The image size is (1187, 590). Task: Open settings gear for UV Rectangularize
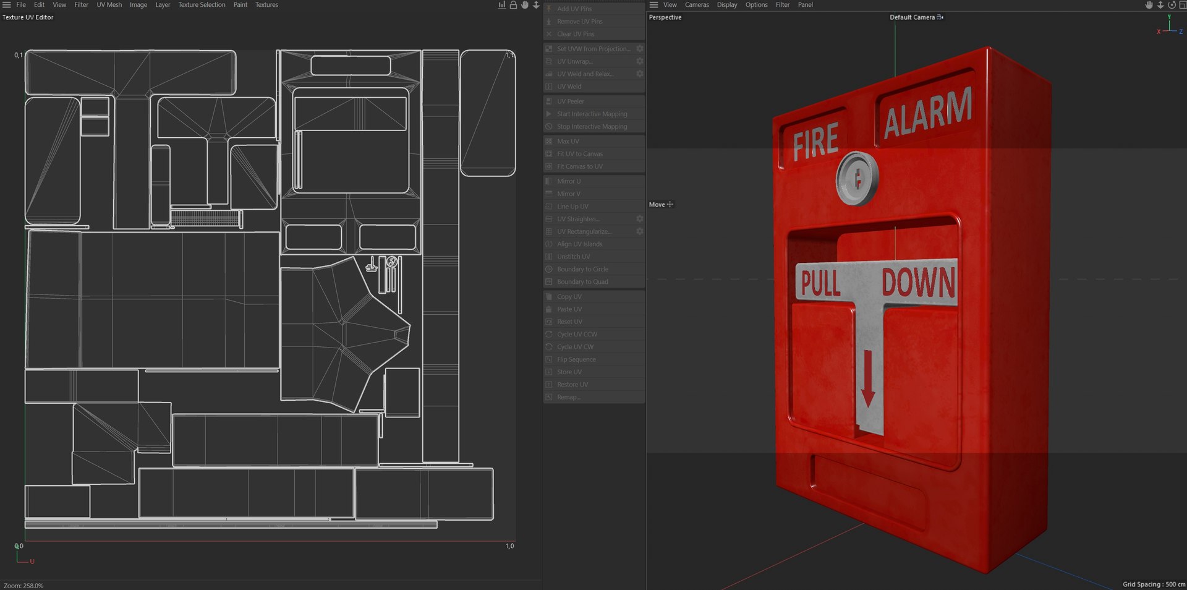(640, 231)
